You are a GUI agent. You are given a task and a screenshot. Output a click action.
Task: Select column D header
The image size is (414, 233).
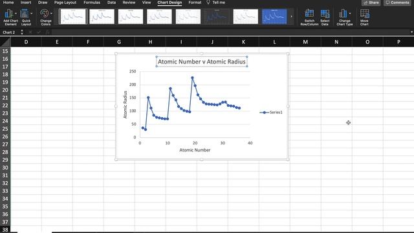tap(26, 41)
